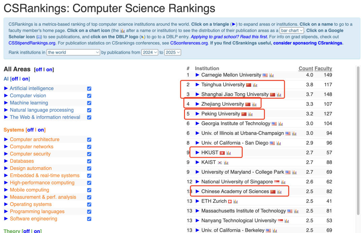
Task: Expand the Carnegie Mellon University triangle
Action: (x=197, y=75)
